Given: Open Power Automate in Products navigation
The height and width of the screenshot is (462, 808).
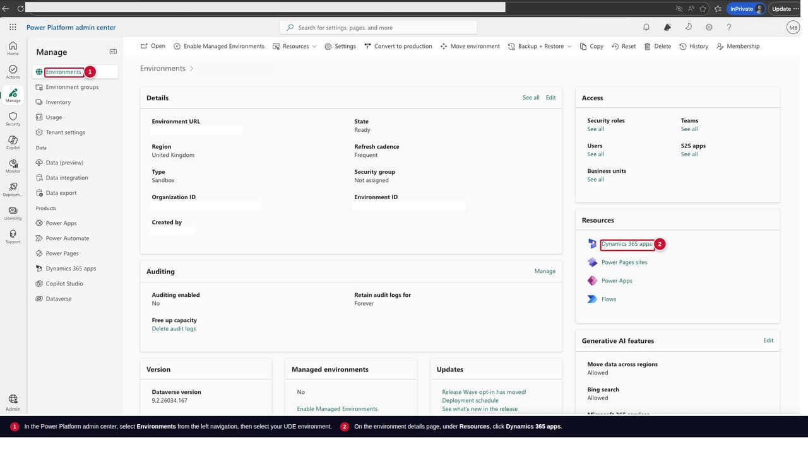Looking at the screenshot, I should (67, 238).
